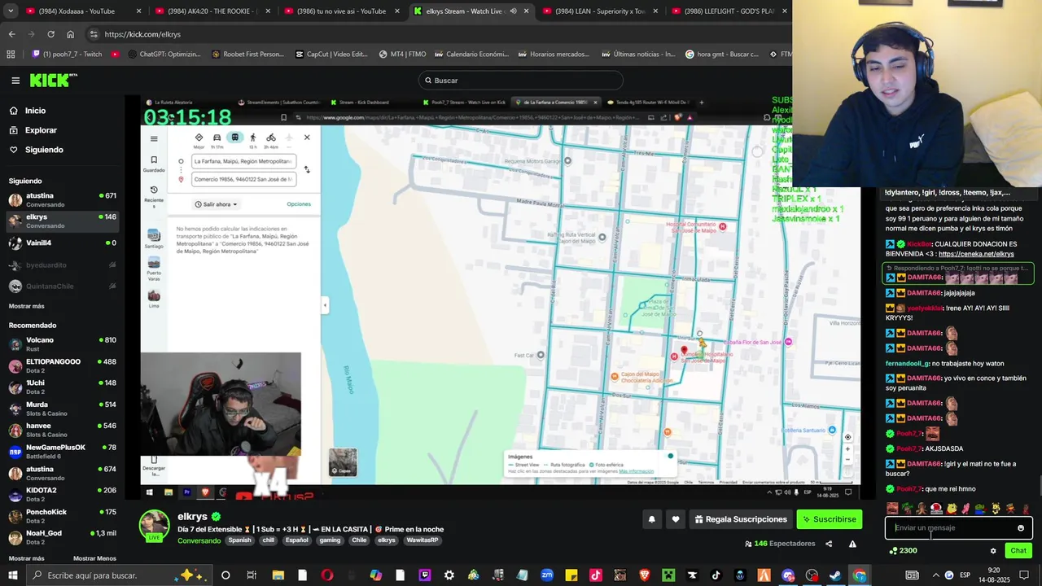
Task: Collapse recommended list with Mostrar Menos
Action: [94, 558]
